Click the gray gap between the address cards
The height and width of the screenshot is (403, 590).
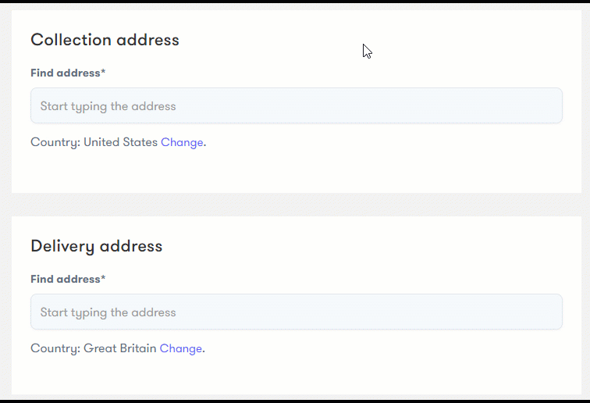coord(297,205)
